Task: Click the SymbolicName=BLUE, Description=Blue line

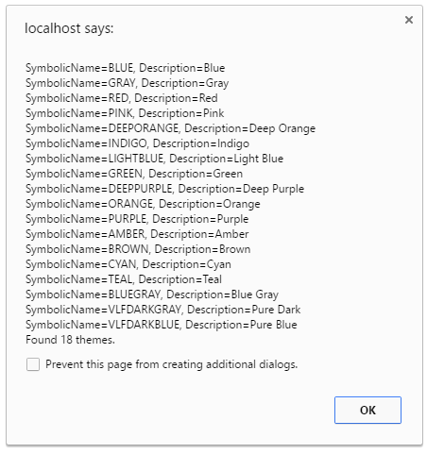Action: (126, 68)
